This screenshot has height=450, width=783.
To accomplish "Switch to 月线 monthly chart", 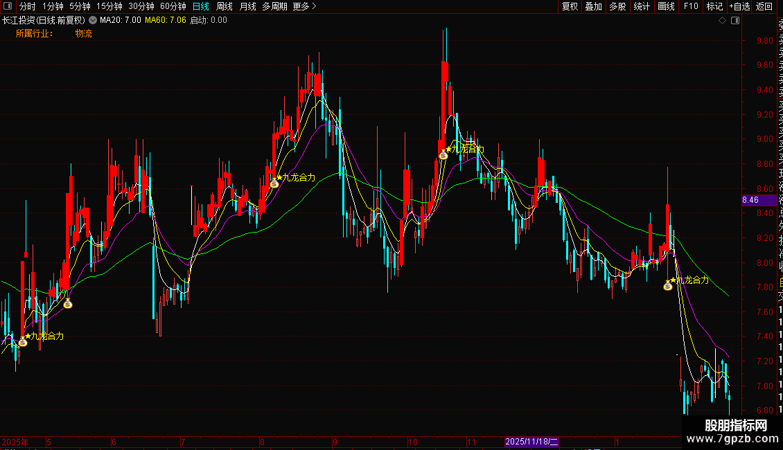I will coord(247,6).
